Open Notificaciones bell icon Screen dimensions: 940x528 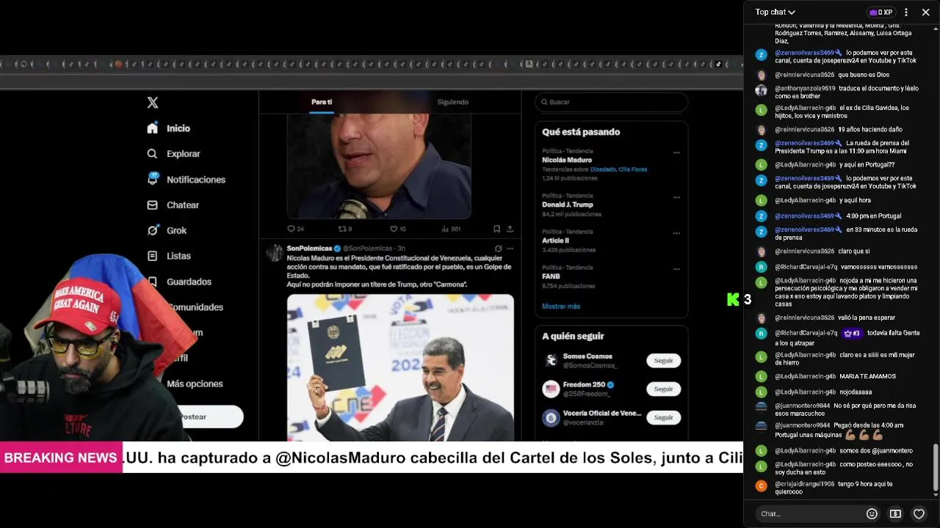tap(152, 179)
